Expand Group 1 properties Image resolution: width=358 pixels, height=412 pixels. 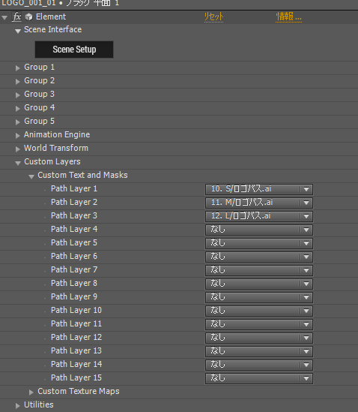point(17,68)
